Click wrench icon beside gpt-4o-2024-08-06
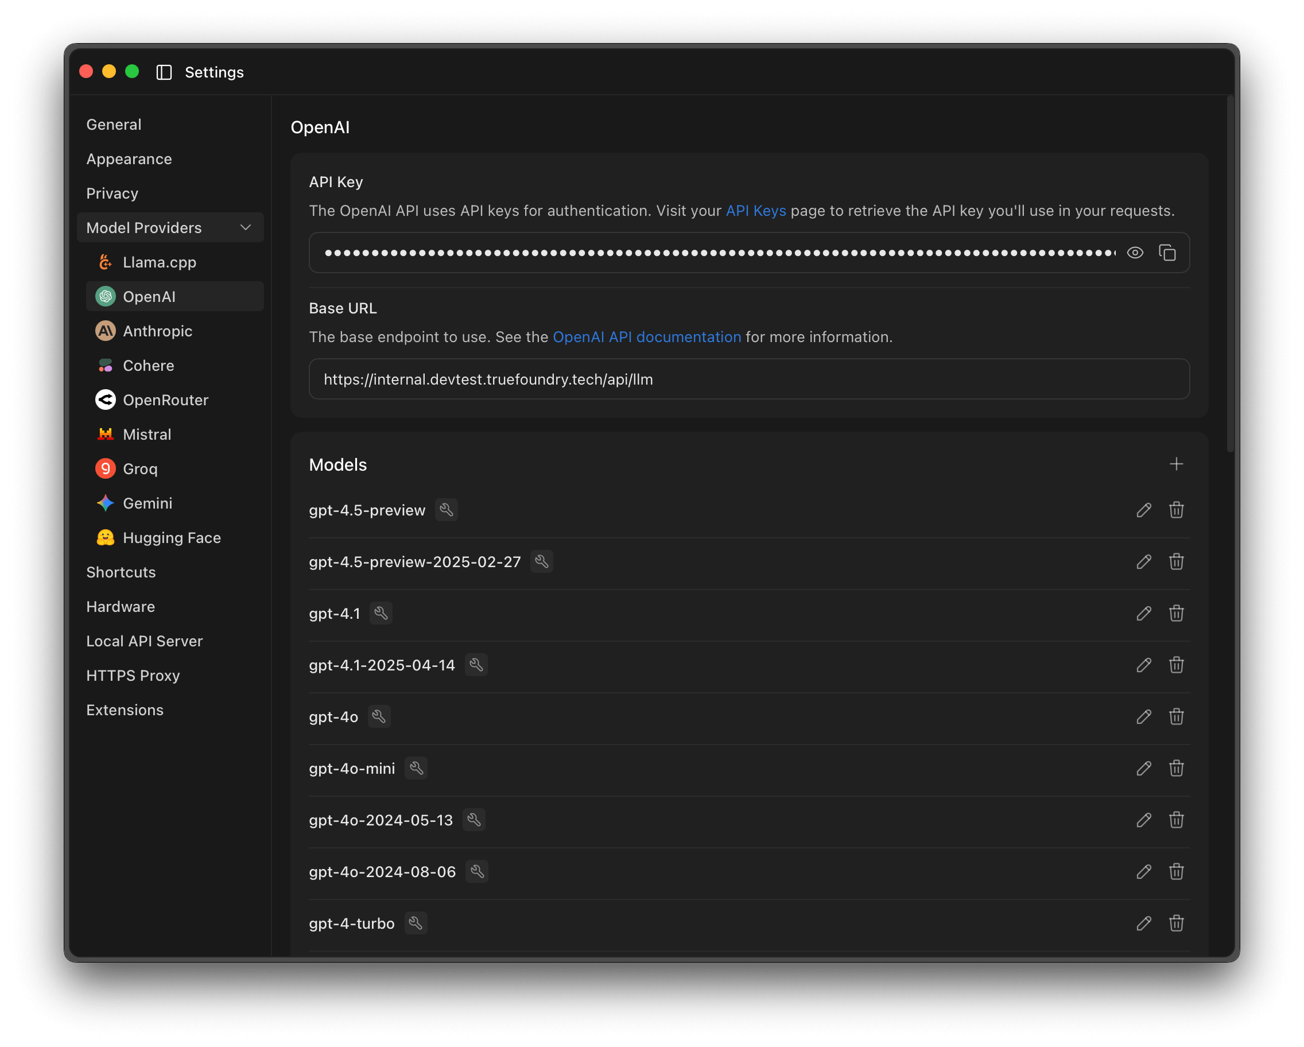 pyautogui.click(x=477, y=871)
